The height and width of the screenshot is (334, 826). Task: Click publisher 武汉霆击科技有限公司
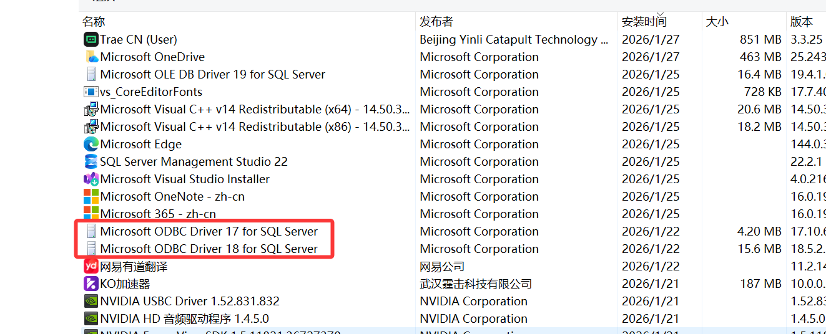click(x=476, y=284)
